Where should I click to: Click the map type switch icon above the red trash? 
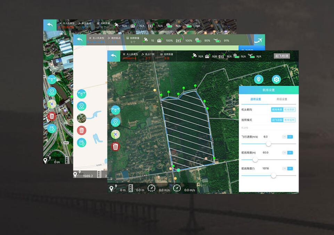point(116,134)
